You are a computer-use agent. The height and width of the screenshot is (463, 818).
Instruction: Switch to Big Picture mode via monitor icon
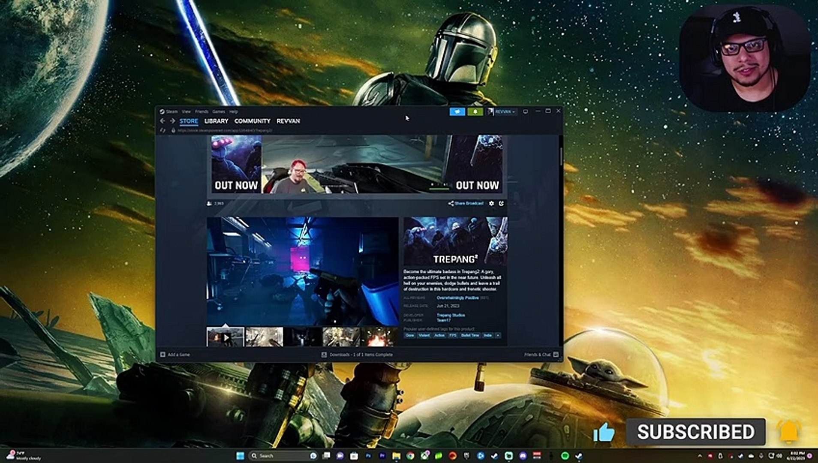coord(525,111)
